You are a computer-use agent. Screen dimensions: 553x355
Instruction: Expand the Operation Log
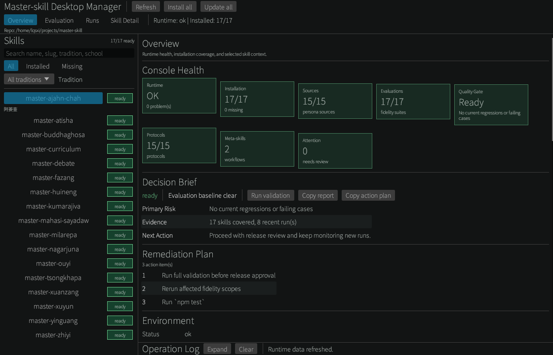pos(217,349)
